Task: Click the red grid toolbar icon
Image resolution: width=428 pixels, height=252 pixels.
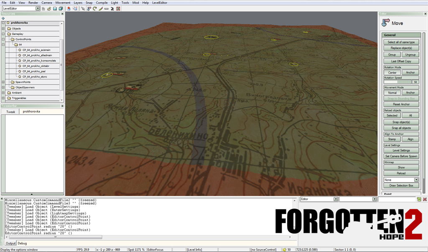Action: (118, 9)
